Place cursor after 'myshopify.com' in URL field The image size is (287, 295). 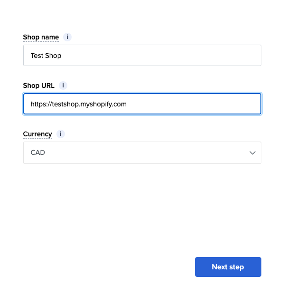(127, 104)
